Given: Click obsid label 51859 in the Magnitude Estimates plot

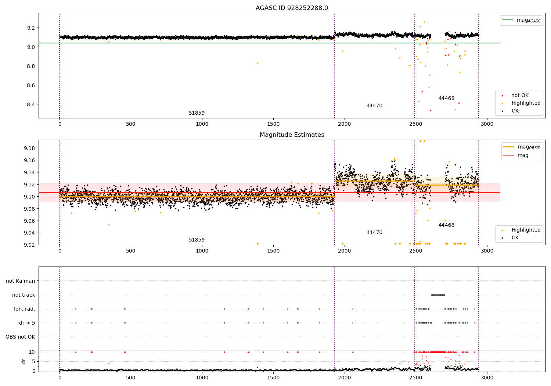Looking at the screenshot, I should 197,240.
